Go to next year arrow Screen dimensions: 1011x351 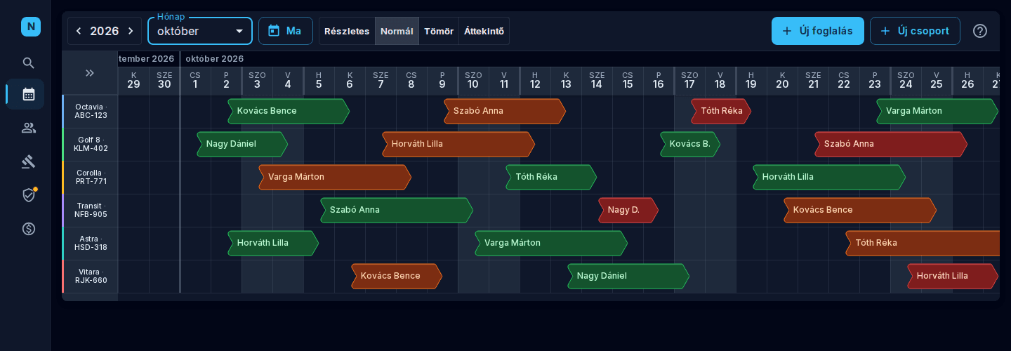pyautogui.click(x=129, y=31)
